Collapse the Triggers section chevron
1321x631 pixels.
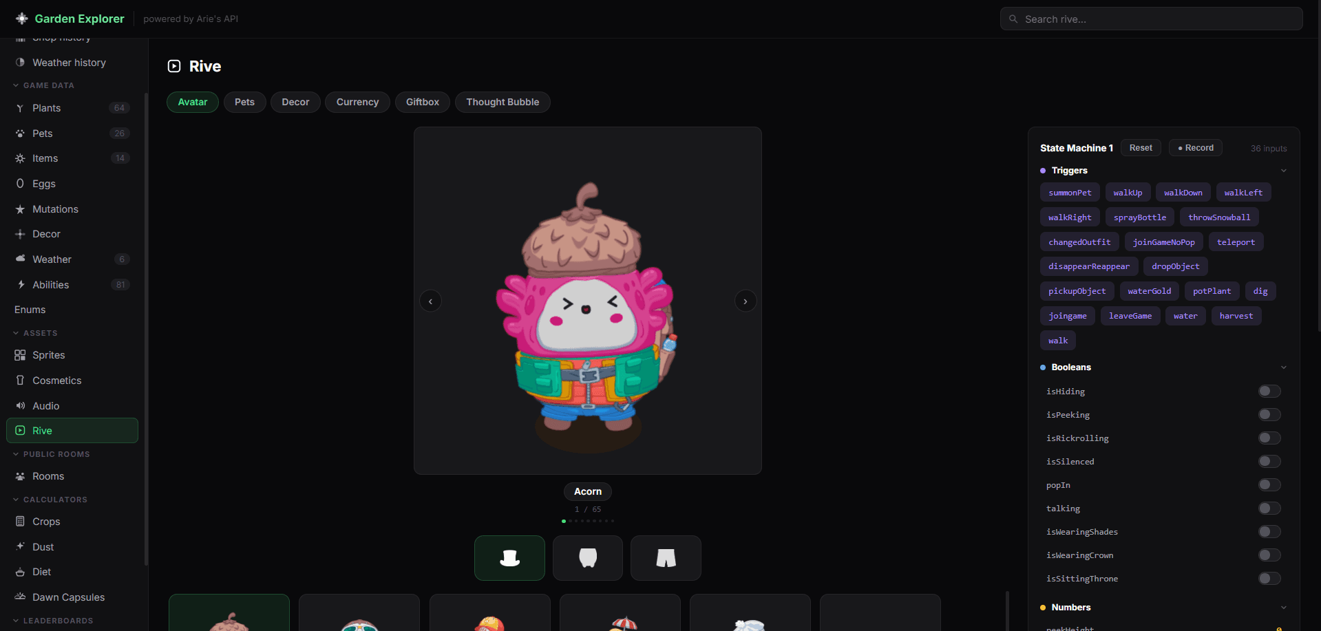coord(1283,171)
